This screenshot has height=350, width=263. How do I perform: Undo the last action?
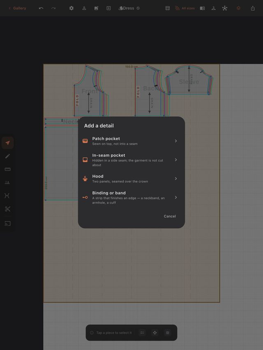point(41,8)
